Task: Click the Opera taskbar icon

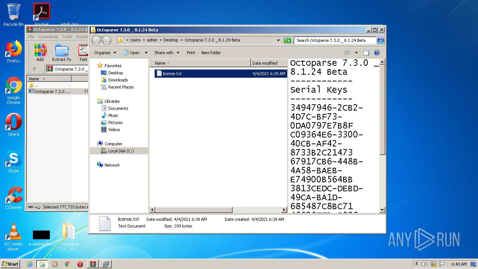Action: point(80,264)
